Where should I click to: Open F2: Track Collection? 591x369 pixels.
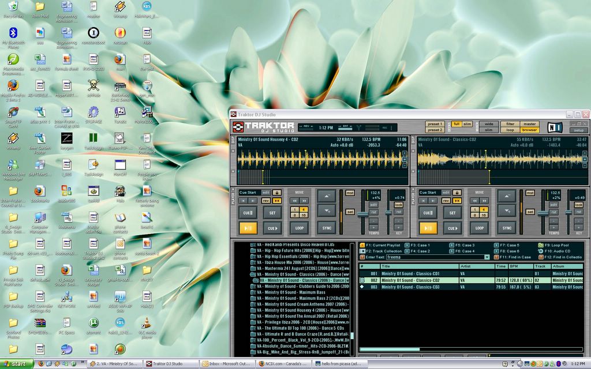381,251
